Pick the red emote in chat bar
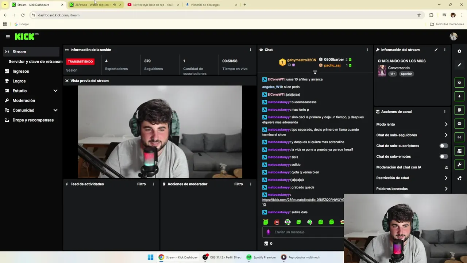 277,222
